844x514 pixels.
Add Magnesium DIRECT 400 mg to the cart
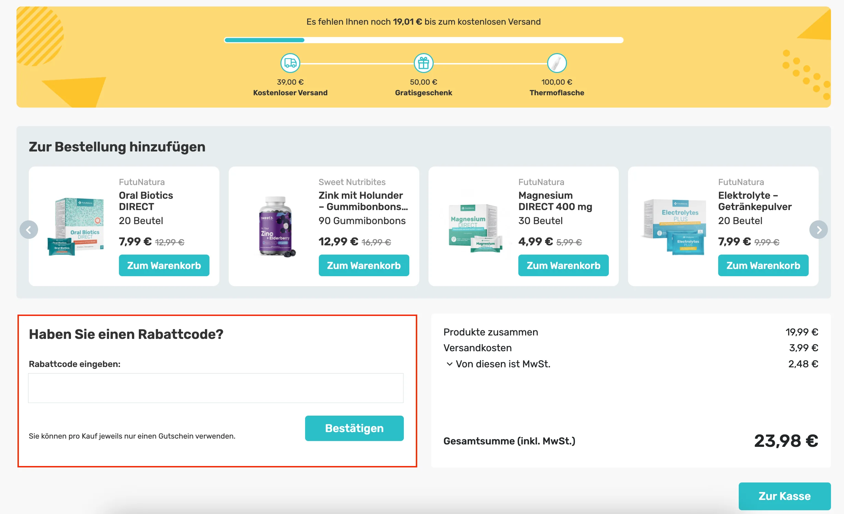click(x=563, y=265)
